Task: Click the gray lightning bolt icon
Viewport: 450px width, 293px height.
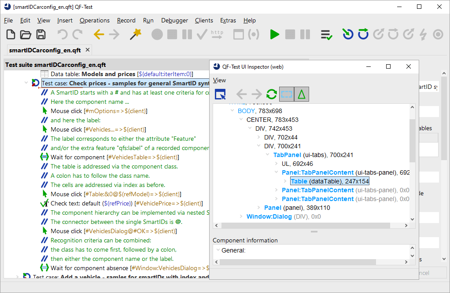Action: click(423, 34)
